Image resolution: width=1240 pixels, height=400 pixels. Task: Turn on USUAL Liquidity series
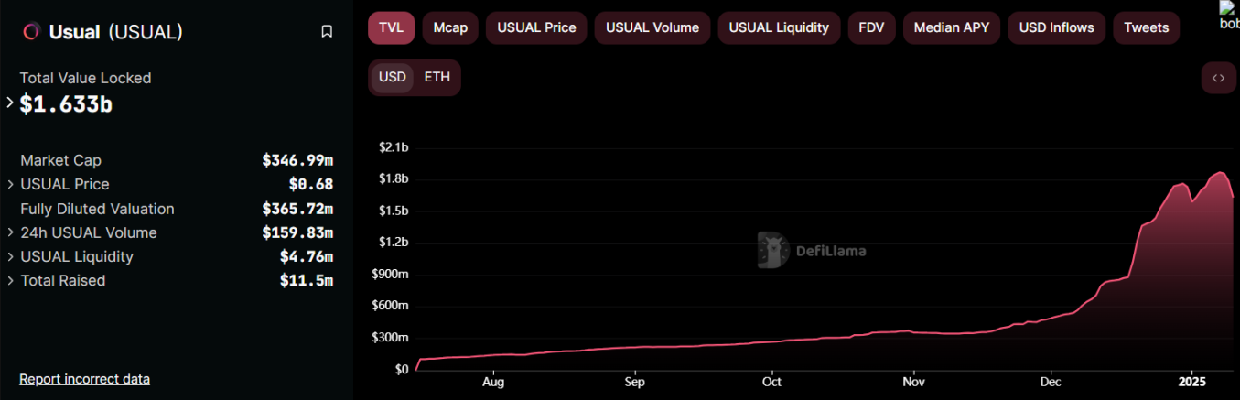click(x=779, y=27)
